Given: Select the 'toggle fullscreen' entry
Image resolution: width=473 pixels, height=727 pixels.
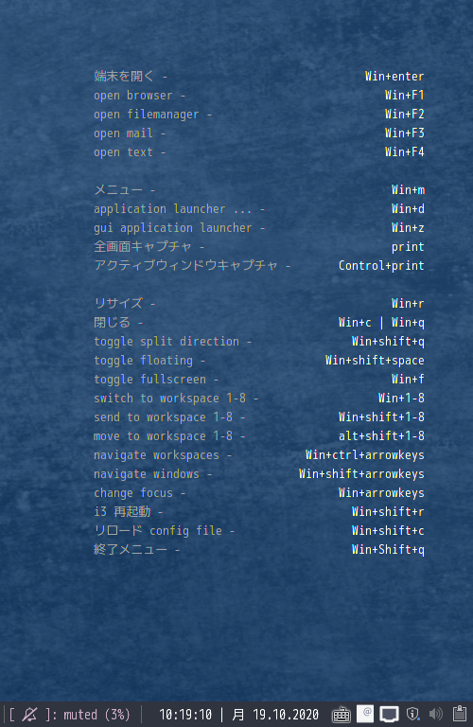Looking at the screenshot, I should pyautogui.click(x=156, y=380).
